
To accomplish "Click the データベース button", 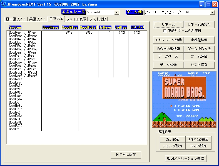I will pyautogui.click(x=168, y=56).
